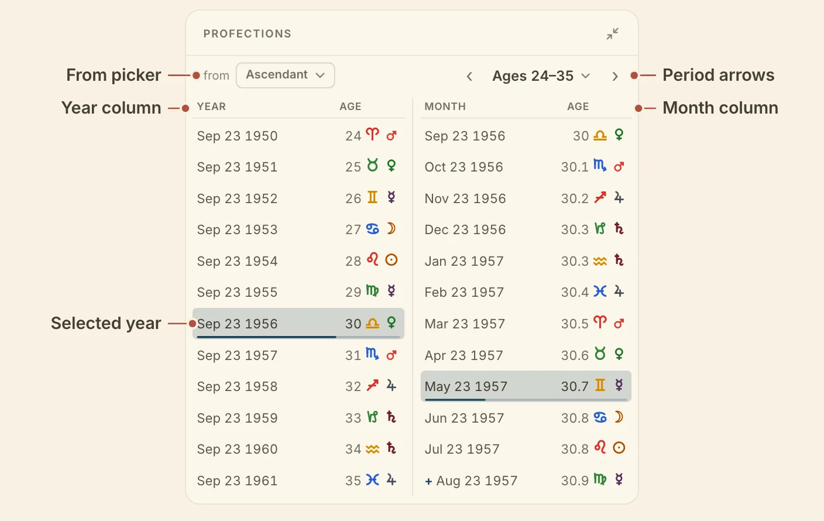
Task: Click the Virgo glyph in Sep 23 1955 row
Action: (372, 291)
